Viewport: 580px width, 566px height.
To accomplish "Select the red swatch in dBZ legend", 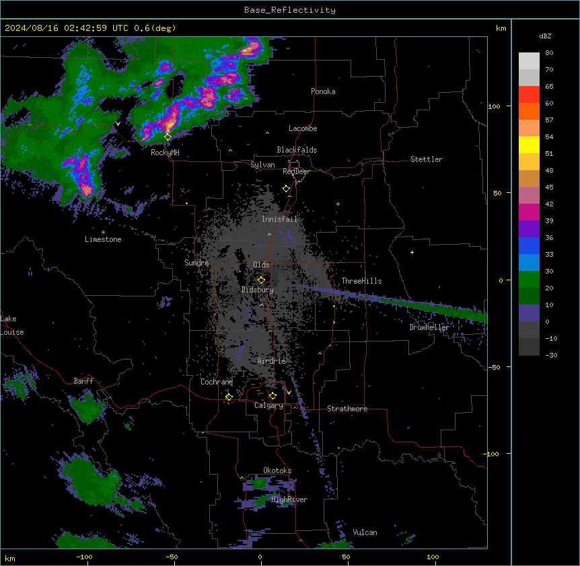I will pos(529,95).
